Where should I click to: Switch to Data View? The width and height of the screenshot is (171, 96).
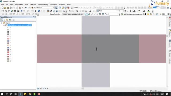point(38,89)
